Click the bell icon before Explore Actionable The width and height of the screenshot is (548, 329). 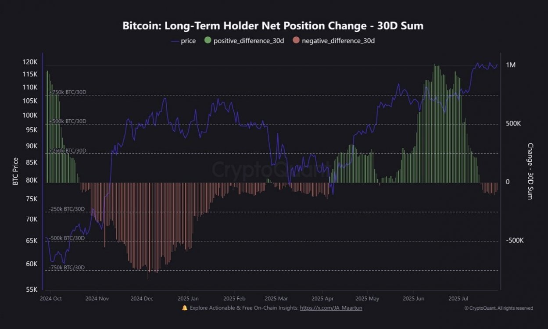pos(185,308)
